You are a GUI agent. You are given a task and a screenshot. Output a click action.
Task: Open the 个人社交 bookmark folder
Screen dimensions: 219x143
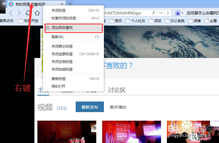click(135, 21)
